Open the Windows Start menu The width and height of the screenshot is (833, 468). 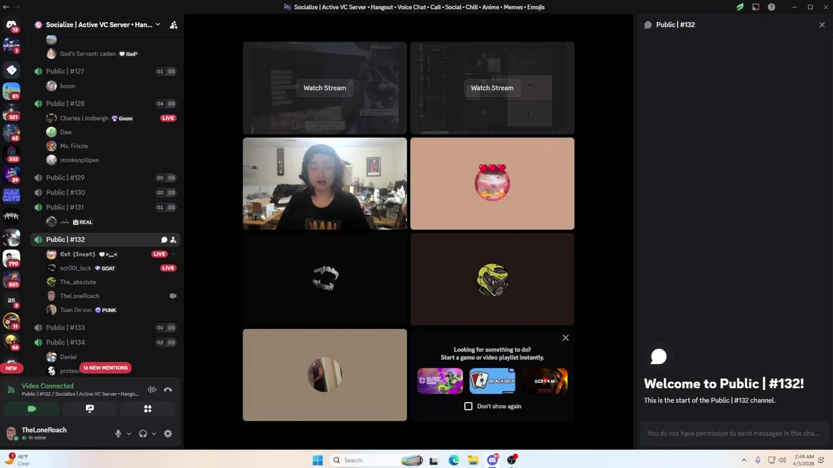coord(318,460)
